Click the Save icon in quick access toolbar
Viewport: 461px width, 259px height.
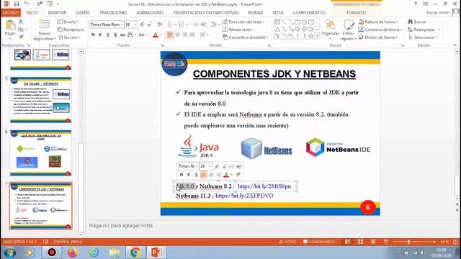(17, 4)
